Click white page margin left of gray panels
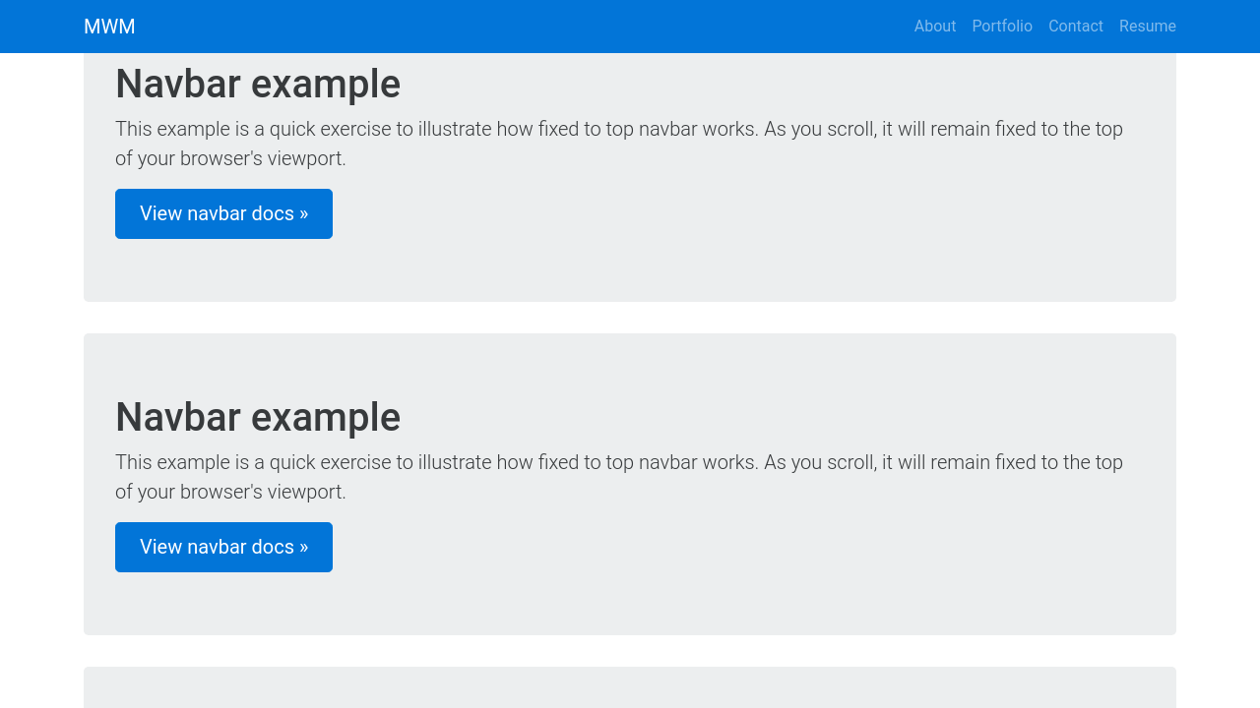This screenshot has width=1260, height=708. (x=41, y=393)
